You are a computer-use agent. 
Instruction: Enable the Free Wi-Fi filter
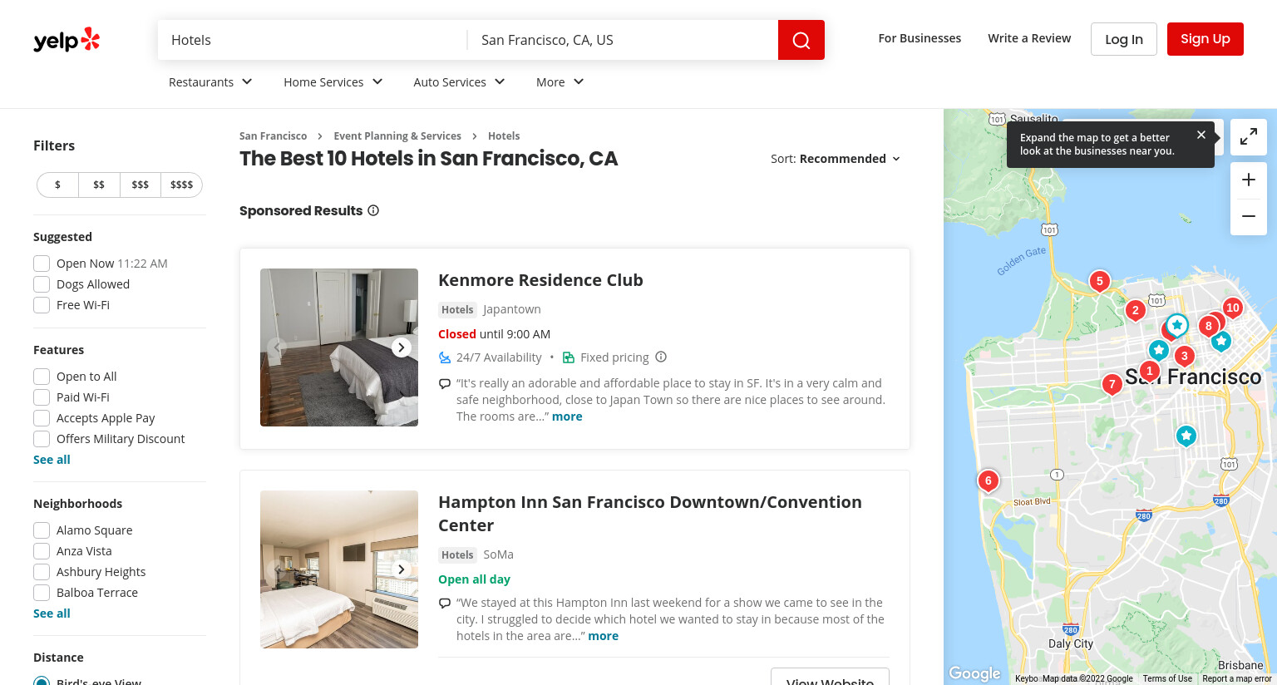coord(42,305)
